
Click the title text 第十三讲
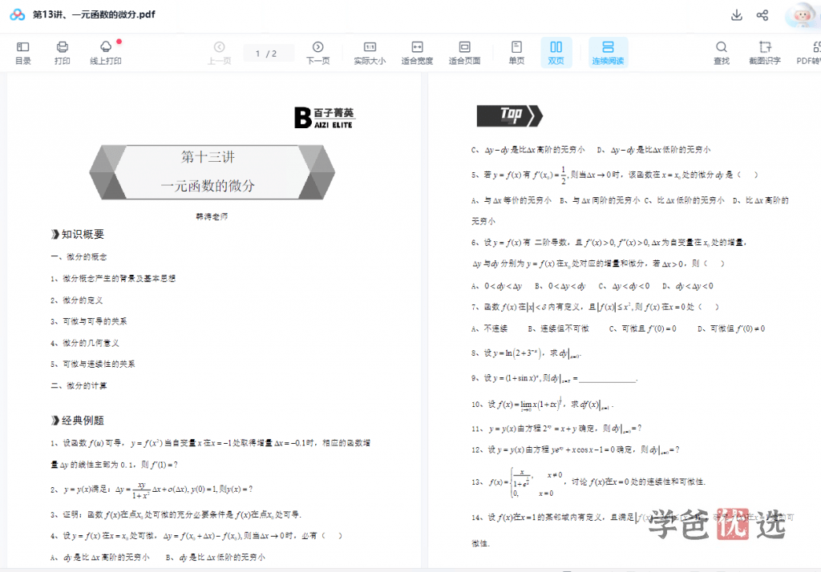(x=208, y=157)
